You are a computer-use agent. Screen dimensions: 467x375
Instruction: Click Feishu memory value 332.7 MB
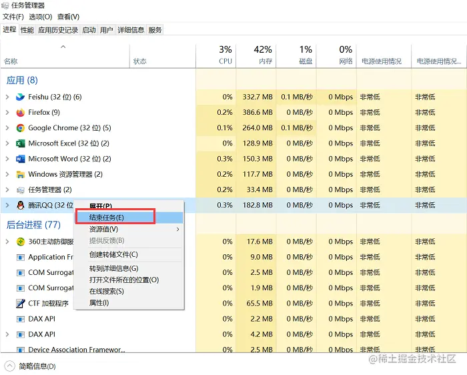click(258, 97)
